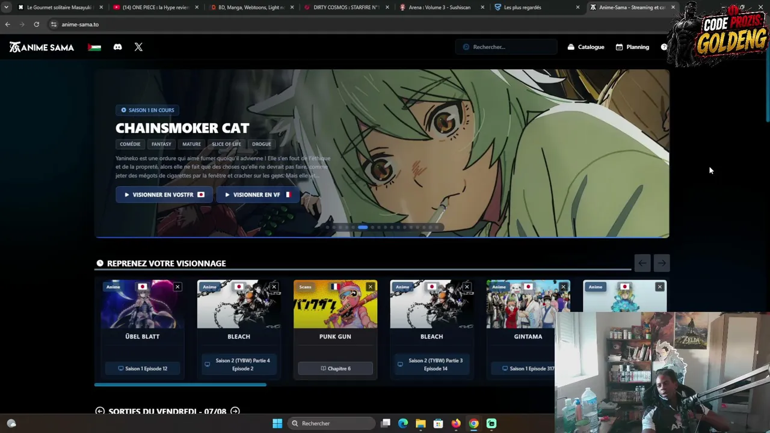The width and height of the screenshot is (770, 433).
Task: Close the ONE PIECE YouTube tab
Action: tap(197, 7)
